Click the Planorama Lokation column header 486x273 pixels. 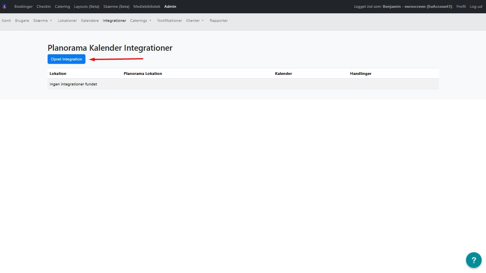143,74
